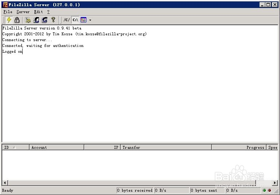Screen dimensions: 280x195
Task: Click the Copyright Tim Kosse log line
Action: 74,34
